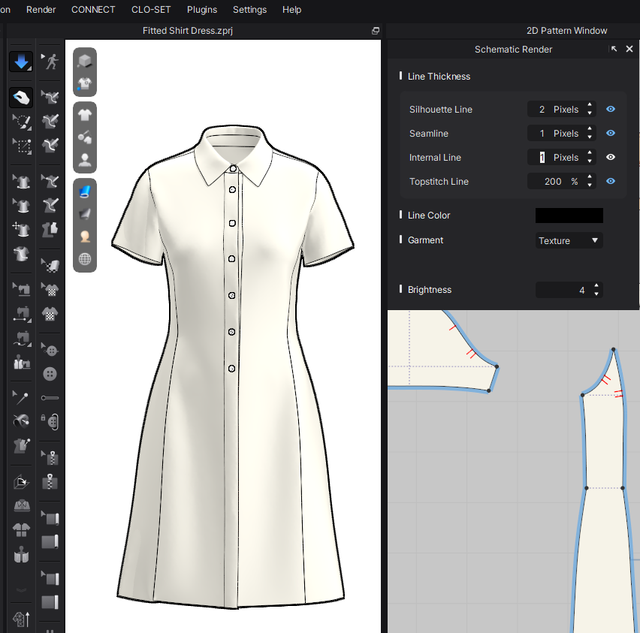Click the white T-shirt garment display icon
Image resolution: width=640 pixels, height=633 pixels.
pos(84,115)
